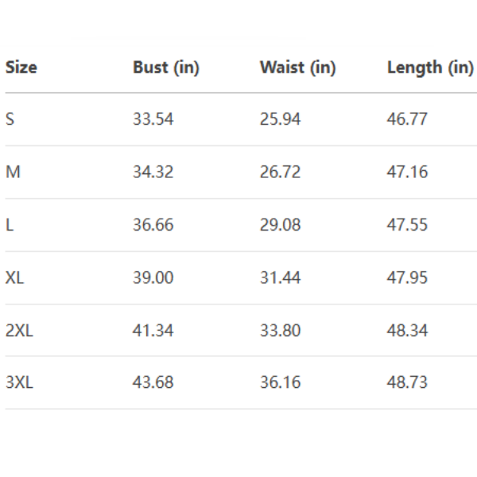The width and height of the screenshot is (477, 477).
Task: Click waist value 25.94 in S row
Action: point(280,119)
